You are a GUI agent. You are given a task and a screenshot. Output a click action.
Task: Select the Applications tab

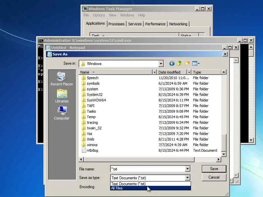pyautogui.click(x=95, y=23)
